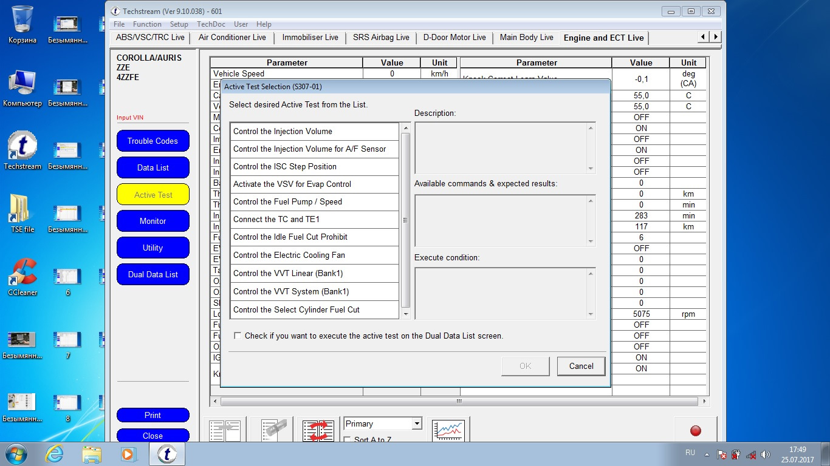
Task: Select Control the Injection Volume test
Action: (x=315, y=131)
